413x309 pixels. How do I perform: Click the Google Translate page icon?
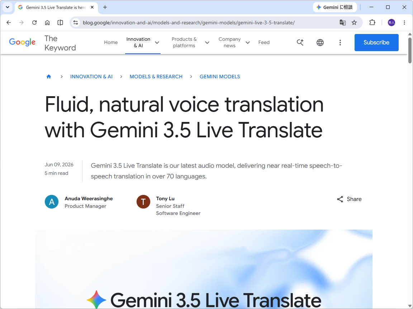342,23
